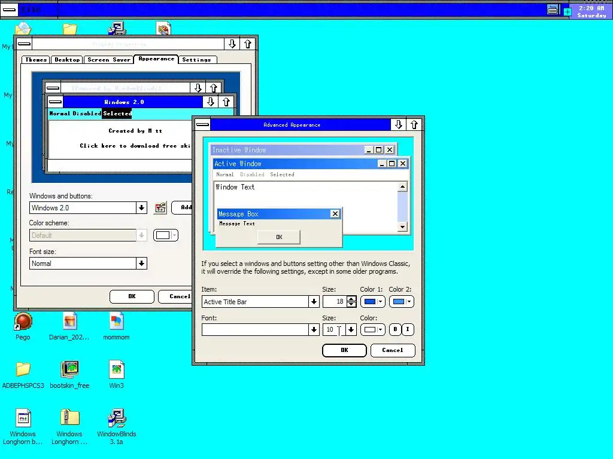This screenshot has height=459, width=613.
Task: Click the highlighted Selected item in Windows 2.0 preview
Action: (117, 114)
